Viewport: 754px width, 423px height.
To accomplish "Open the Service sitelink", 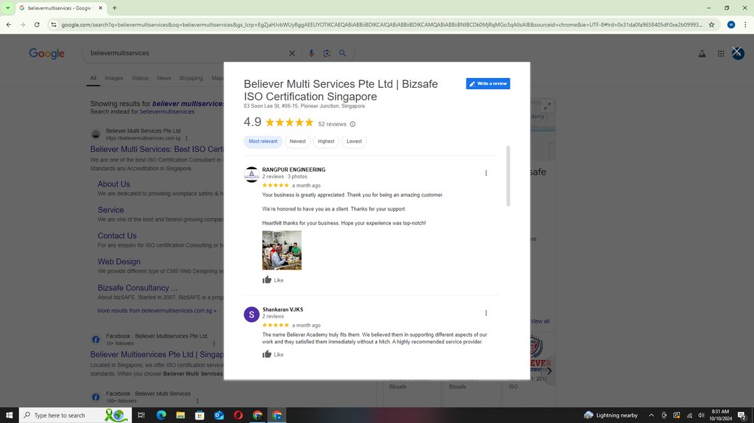I will pos(110,210).
